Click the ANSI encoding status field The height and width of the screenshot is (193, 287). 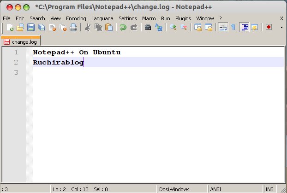coord(235,189)
